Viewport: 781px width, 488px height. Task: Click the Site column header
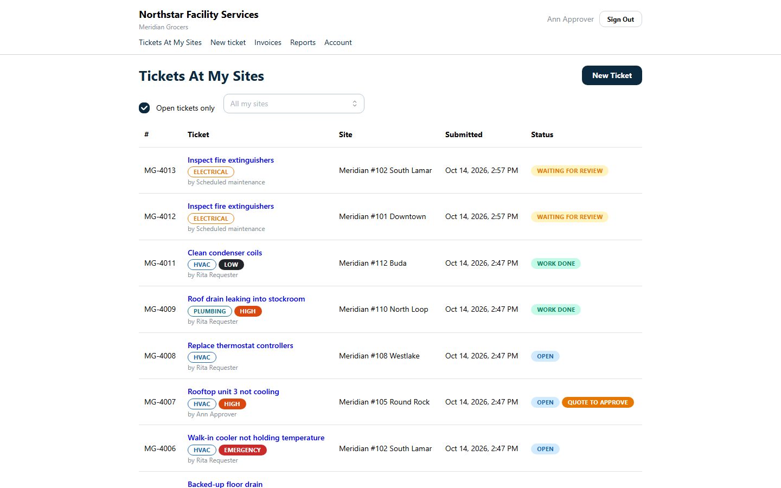[x=345, y=134]
